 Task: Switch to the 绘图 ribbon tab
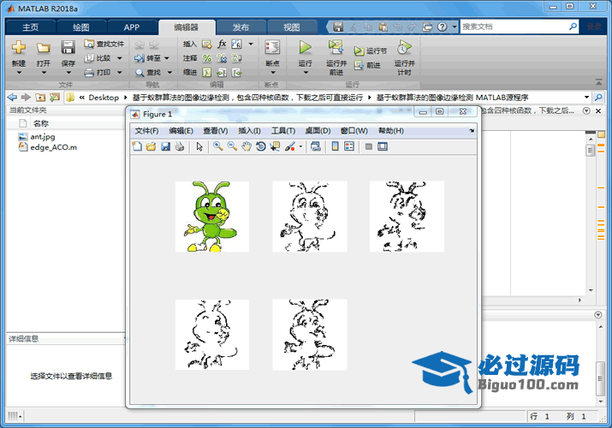[80, 27]
